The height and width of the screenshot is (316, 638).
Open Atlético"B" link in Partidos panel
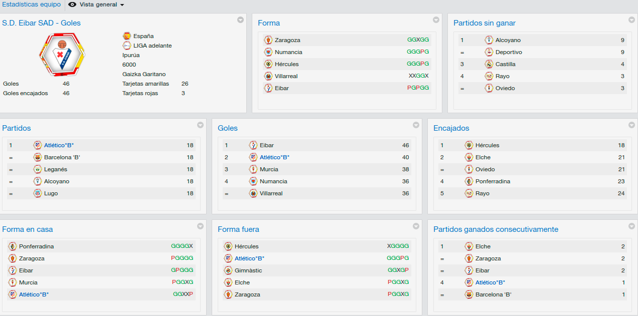point(59,145)
